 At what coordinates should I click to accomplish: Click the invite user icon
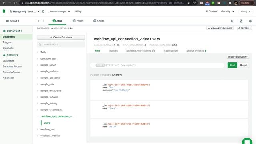[x=232, y=21]
